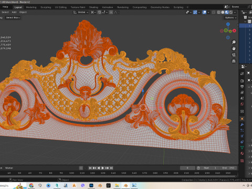Toggle the camera view icon

click(234, 55)
